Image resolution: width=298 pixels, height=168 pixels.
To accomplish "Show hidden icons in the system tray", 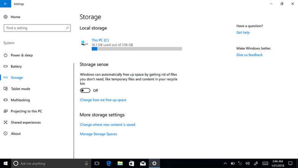I will (225, 163).
